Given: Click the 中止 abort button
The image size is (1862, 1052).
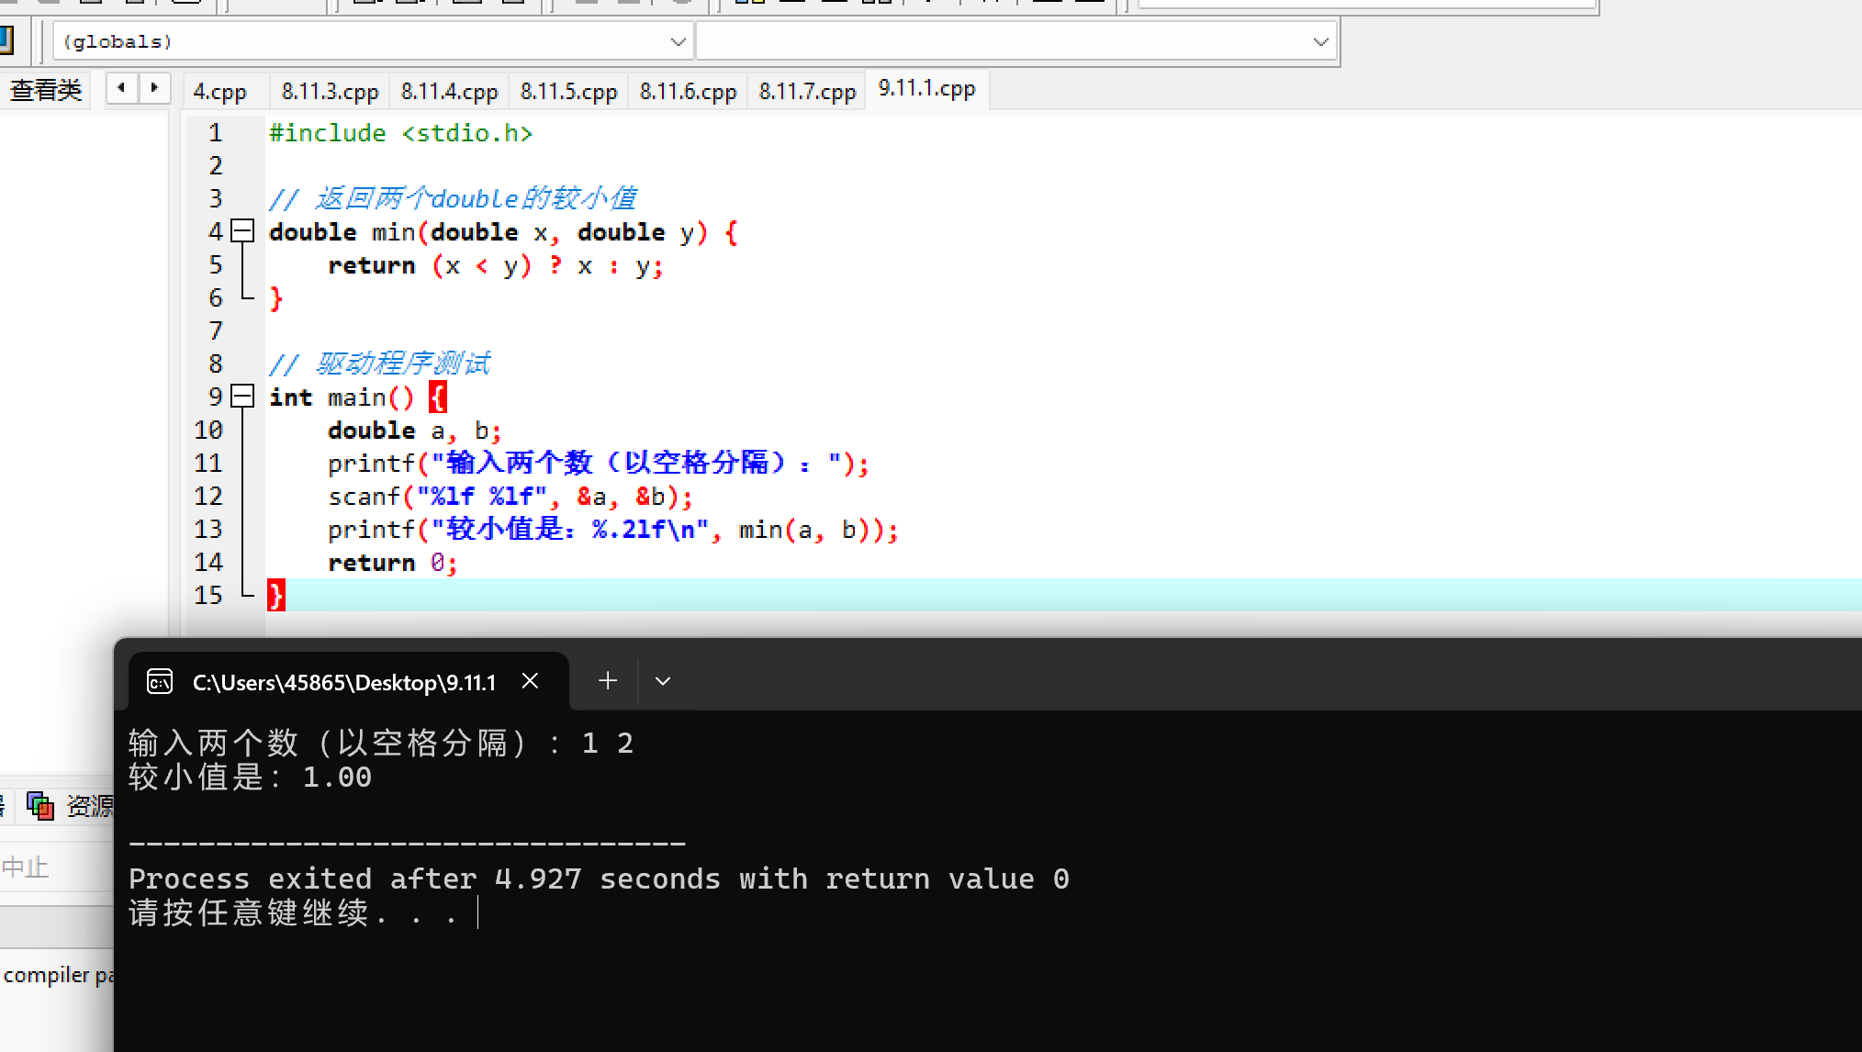Looking at the screenshot, I should (x=26, y=867).
